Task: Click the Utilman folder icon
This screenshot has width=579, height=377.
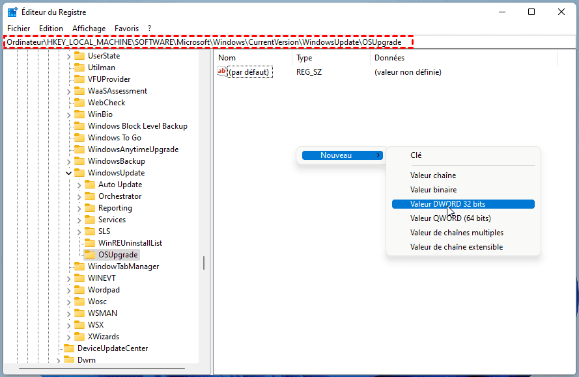Action: 79,68
